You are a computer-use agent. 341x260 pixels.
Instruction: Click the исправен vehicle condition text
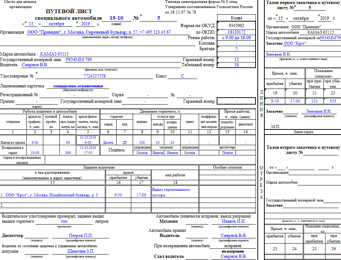(233, 246)
